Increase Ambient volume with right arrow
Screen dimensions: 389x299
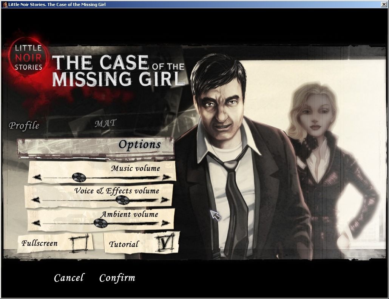[165, 223]
